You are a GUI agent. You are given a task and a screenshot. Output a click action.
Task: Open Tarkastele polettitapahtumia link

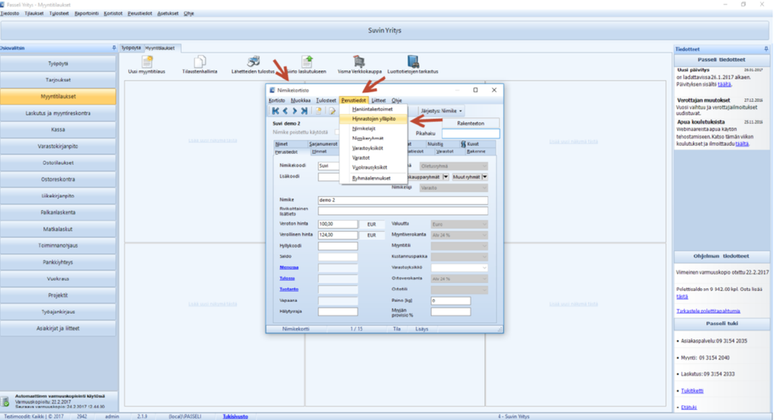coord(708,311)
